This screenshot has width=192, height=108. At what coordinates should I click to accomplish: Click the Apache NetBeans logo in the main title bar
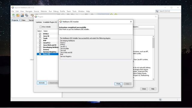13,7
